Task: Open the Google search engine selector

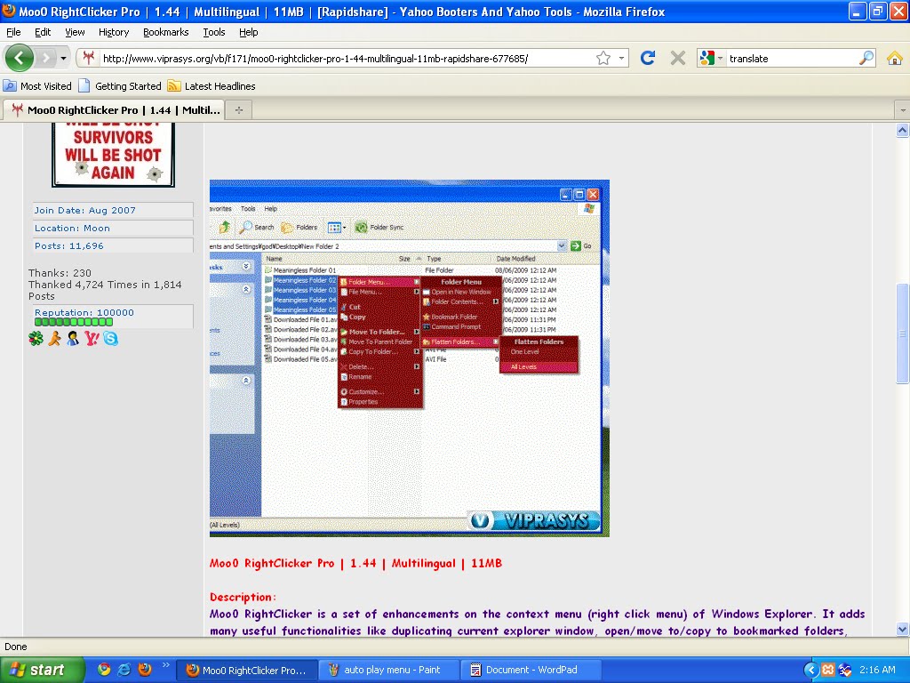Action: click(711, 58)
